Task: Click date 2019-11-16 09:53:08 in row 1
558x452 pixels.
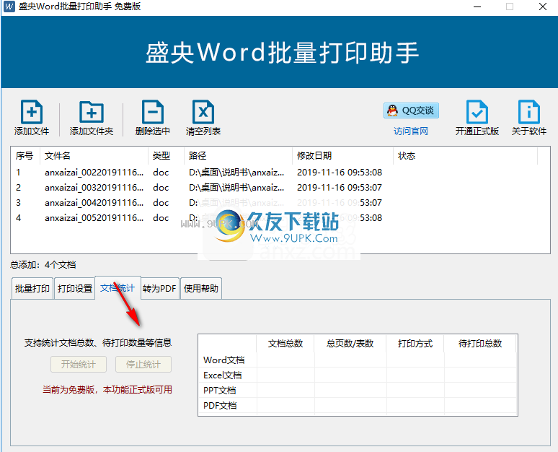Action: click(x=340, y=173)
